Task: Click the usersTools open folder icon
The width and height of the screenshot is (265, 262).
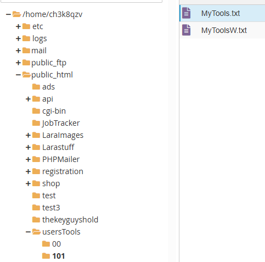Action: 36,232
